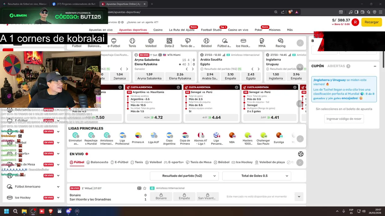
Task: Open the Primera A league icon
Action: coord(138,138)
